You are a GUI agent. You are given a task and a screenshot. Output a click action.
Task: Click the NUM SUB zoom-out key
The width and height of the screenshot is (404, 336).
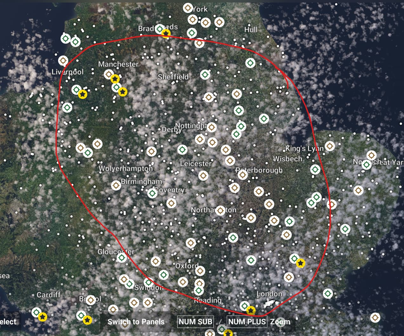click(x=195, y=322)
